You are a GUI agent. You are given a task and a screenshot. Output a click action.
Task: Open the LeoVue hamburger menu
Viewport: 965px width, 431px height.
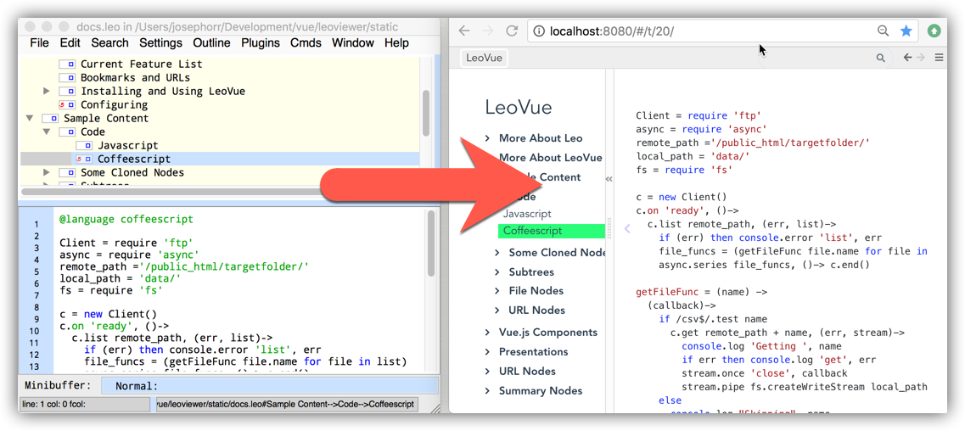click(x=939, y=58)
